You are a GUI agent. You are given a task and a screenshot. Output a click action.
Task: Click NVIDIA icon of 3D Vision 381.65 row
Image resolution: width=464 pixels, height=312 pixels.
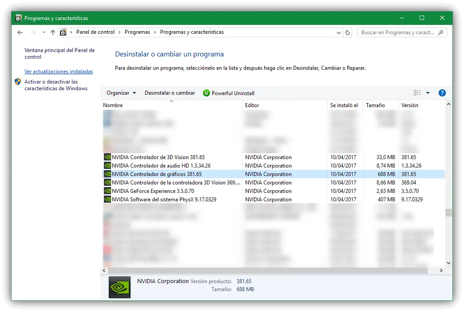pos(107,157)
